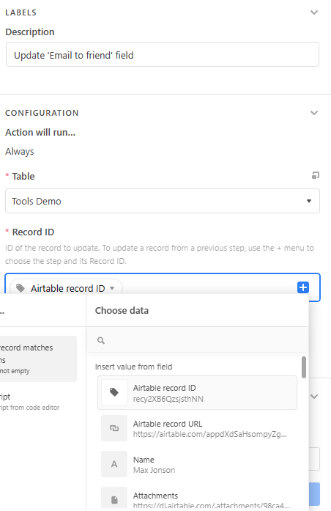The height and width of the screenshot is (511, 331).
Task: Collapse the Configuration section chevron
Action: (x=314, y=113)
